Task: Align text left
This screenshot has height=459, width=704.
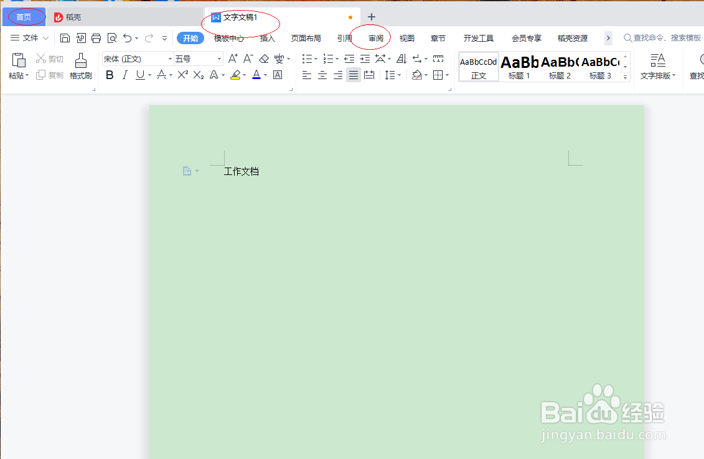Action: (x=307, y=75)
